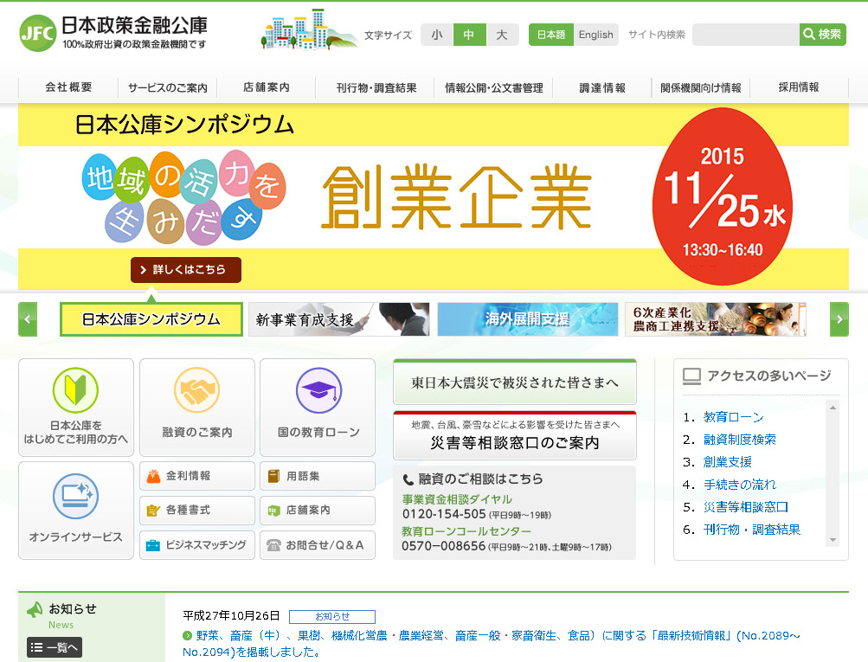Open the 創業支援 ranking link
The image size is (868, 662).
coord(728,461)
